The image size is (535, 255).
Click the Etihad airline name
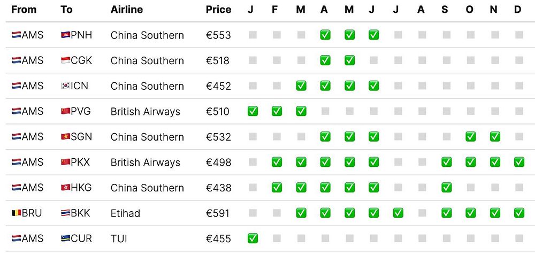click(125, 213)
